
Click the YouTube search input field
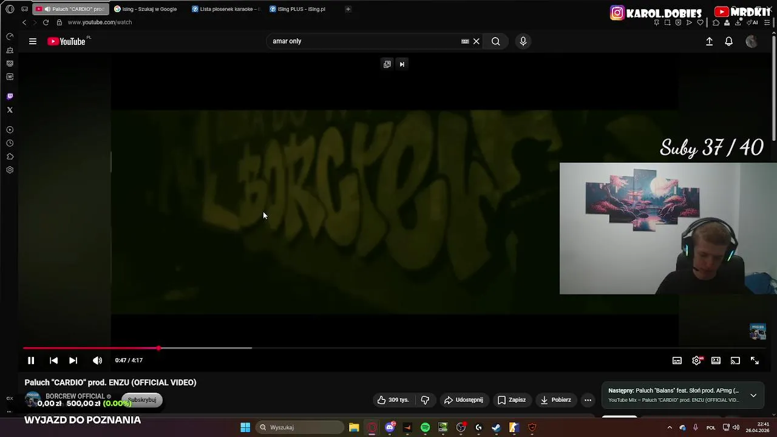coord(364,41)
